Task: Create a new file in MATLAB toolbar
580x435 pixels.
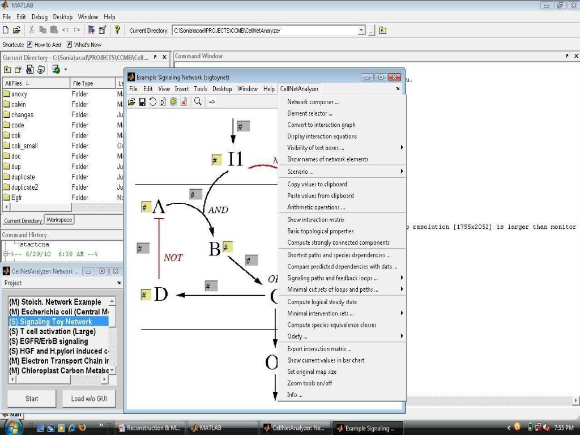Action: [6, 30]
